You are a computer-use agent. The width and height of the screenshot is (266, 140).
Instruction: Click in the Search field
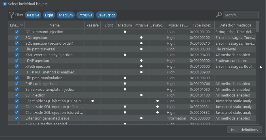coord(241,15)
